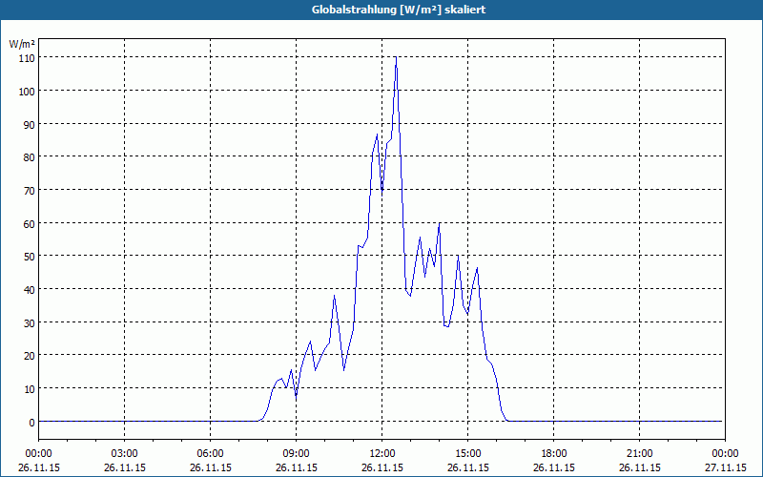This screenshot has width=763, height=477.
Task: Select the 21:00 time axis label
Action: [x=639, y=454]
